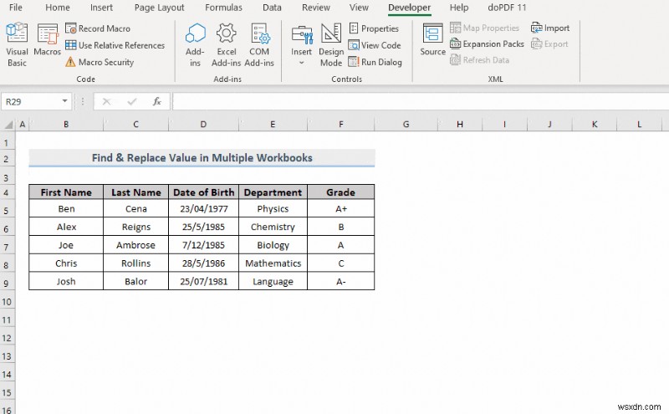Select the 'Mathematics' cell
Image resolution: width=669 pixels, height=414 pixels.
(x=273, y=263)
